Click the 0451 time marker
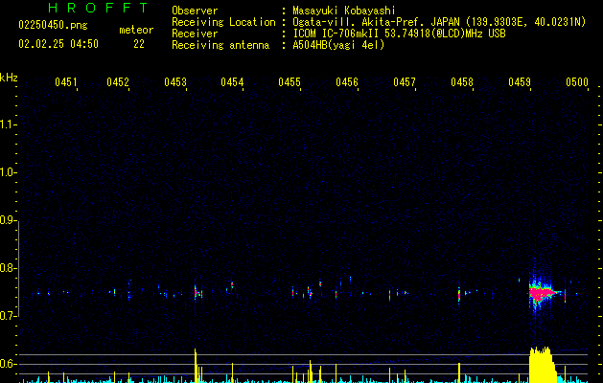603x383 pixels. pyautogui.click(x=66, y=82)
